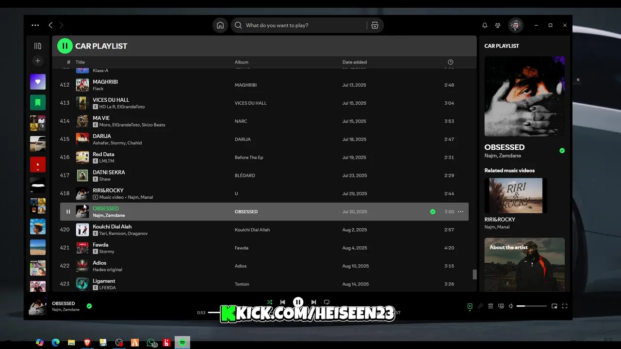Toggle repeat in the player bar

click(327, 302)
